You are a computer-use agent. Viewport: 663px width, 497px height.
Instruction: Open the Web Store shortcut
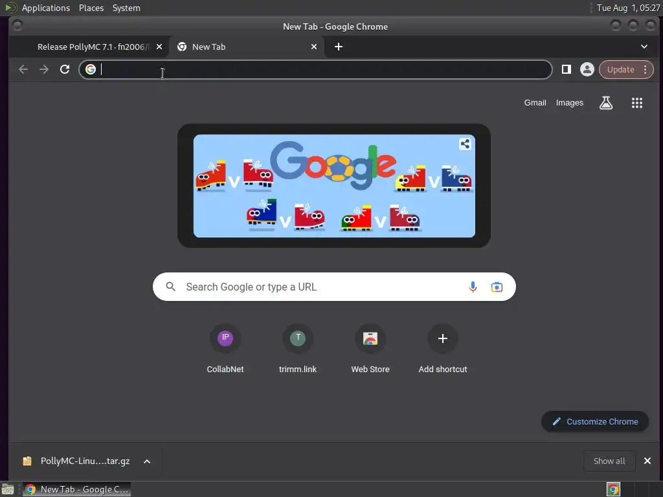click(370, 349)
